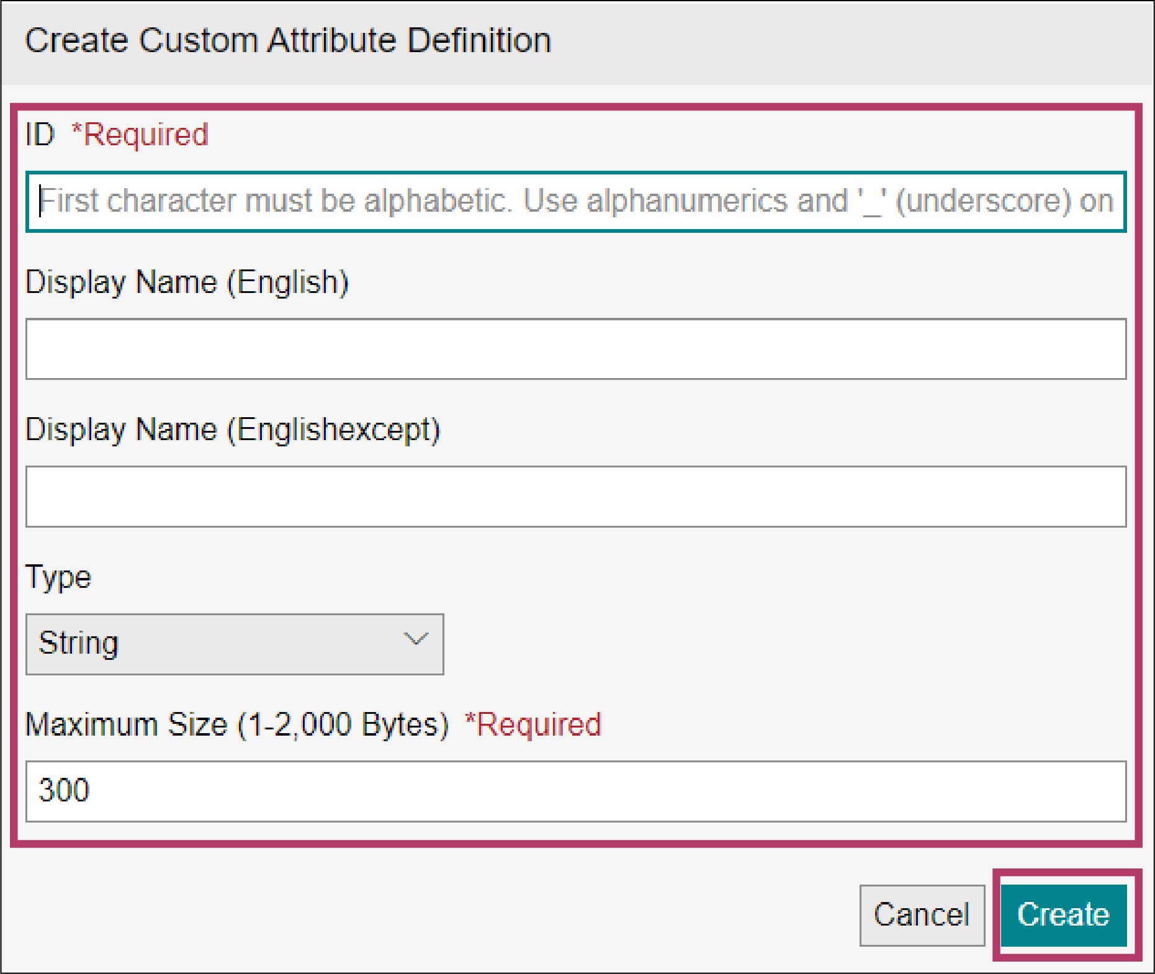Open the Type dropdown showing String
Image resolution: width=1155 pixels, height=974 pixels.
click(x=234, y=644)
